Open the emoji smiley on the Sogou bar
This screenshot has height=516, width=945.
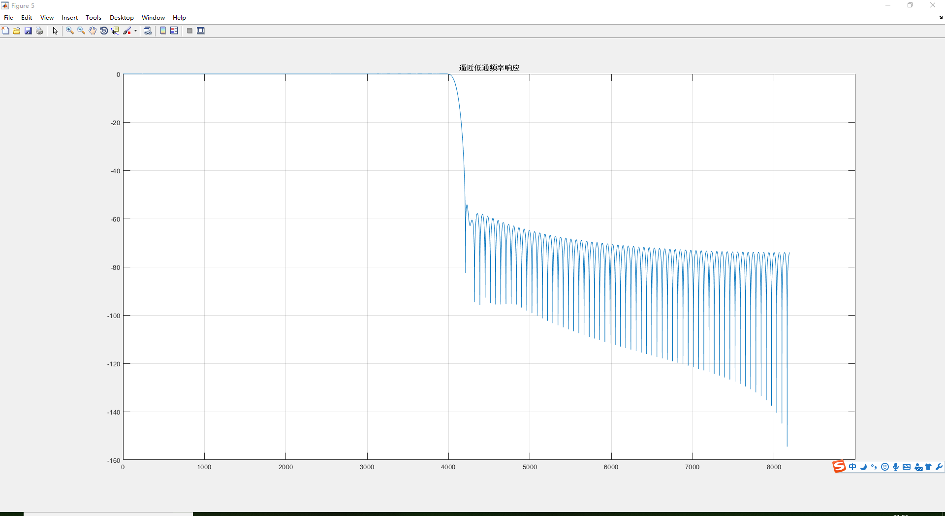click(884, 467)
